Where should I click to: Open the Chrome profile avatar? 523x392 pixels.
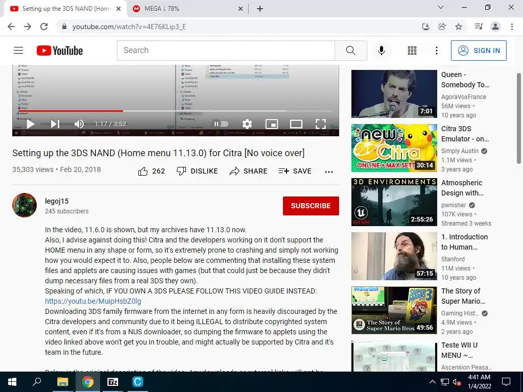pos(495,27)
